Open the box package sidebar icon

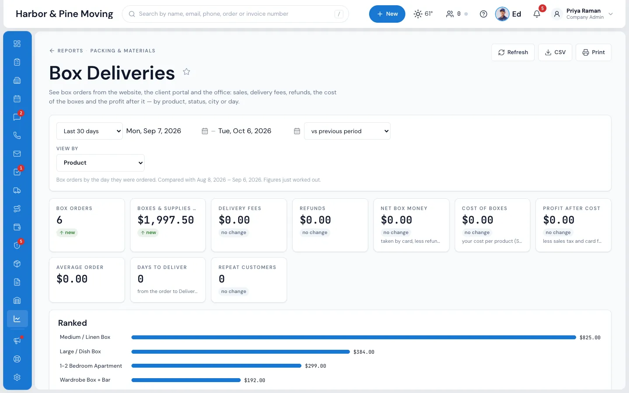[x=17, y=264]
